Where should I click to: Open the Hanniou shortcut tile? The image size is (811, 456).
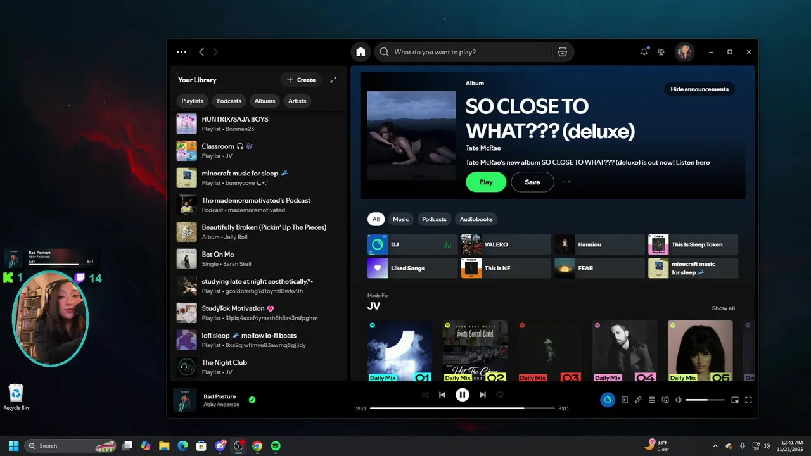(x=599, y=244)
